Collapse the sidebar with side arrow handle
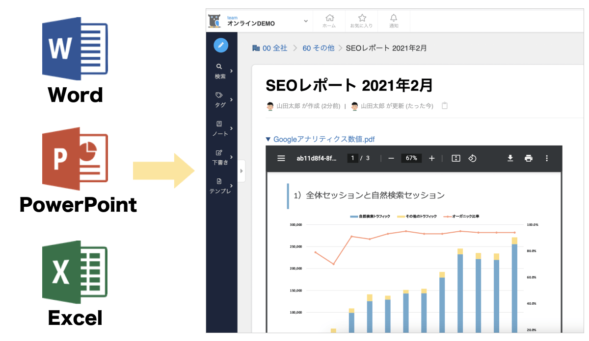The width and height of the screenshot is (589, 341). point(241,171)
